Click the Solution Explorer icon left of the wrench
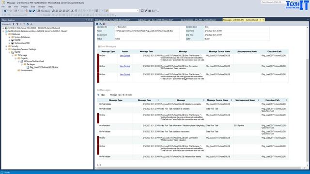This screenshot has width=310, height=174. (142, 11)
